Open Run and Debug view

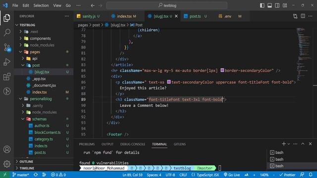pyautogui.click(x=7, y=62)
